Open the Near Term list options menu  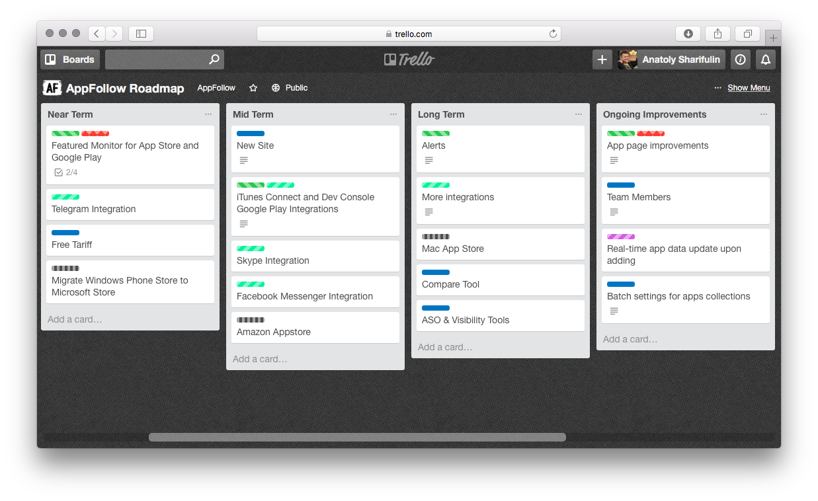pyautogui.click(x=208, y=114)
